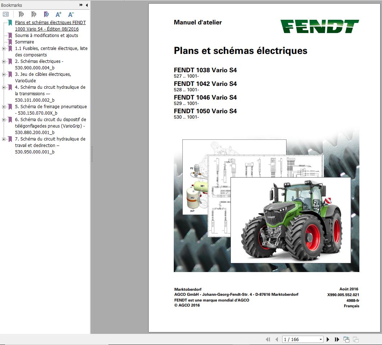Click bookmark icon beside '5. Schéma de freinage pneumatique'
The height and width of the screenshot is (345, 382).
tap(10, 107)
